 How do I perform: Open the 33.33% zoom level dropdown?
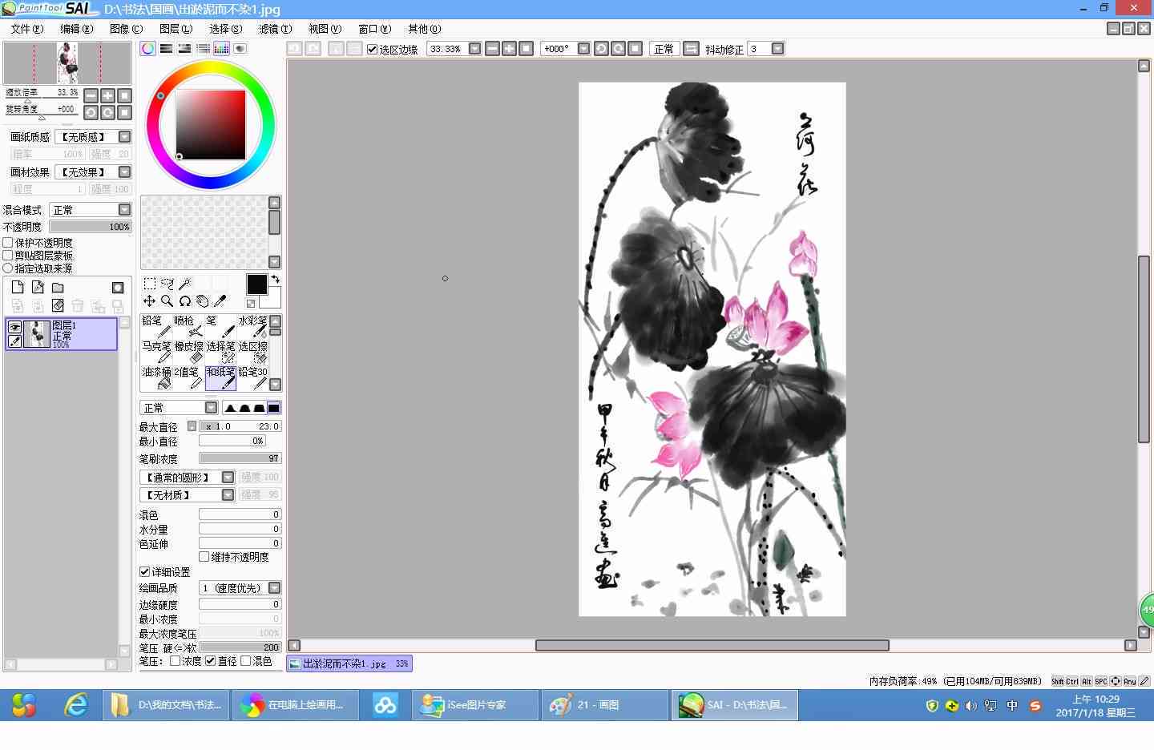click(x=474, y=49)
